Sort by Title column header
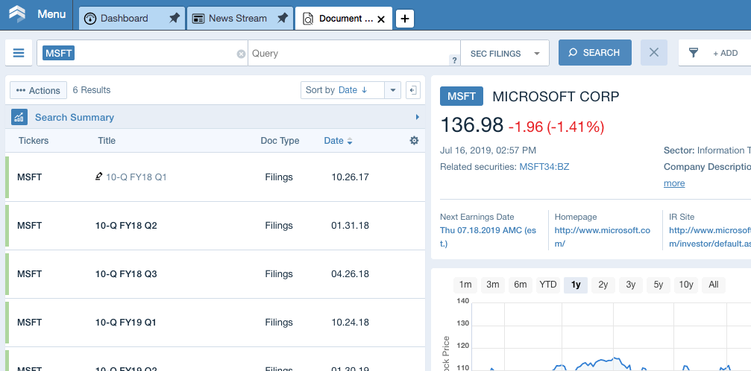Image resolution: width=751 pixels, height=371 pixels. [x=107, y=141]
